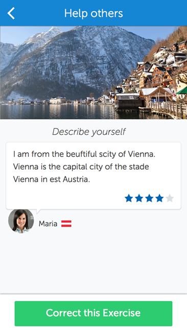
Task: Click the Describe yourself prompt text
Action: click(89, 132)
